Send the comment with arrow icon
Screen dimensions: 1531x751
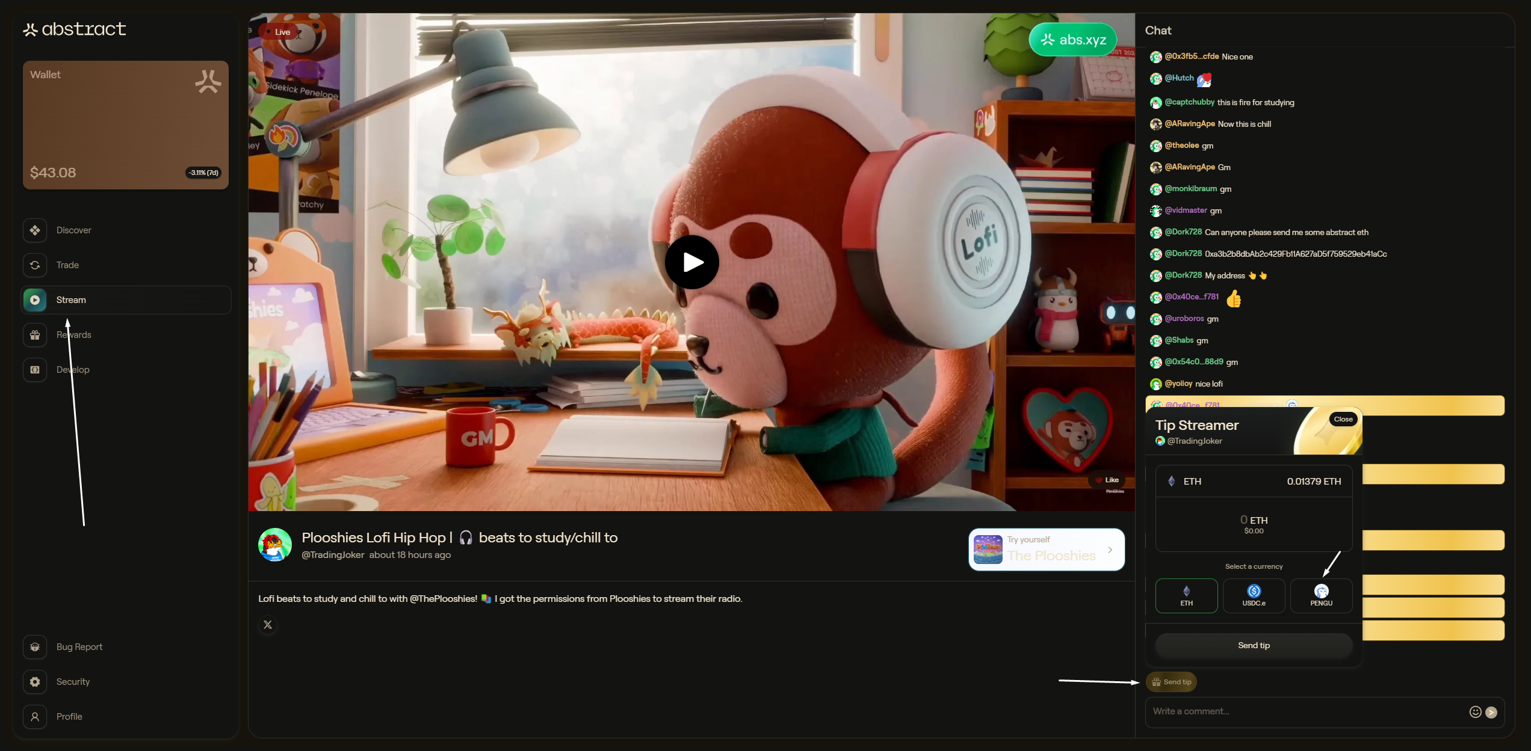click(1491, 713)
